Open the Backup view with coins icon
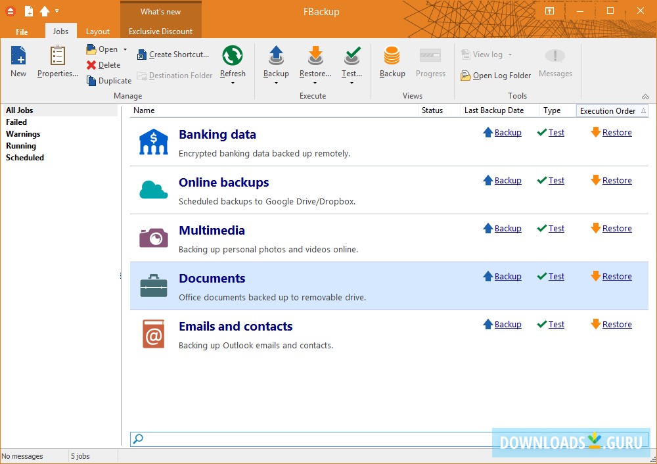This screenshot has height=464, width=657. [392, 57]
